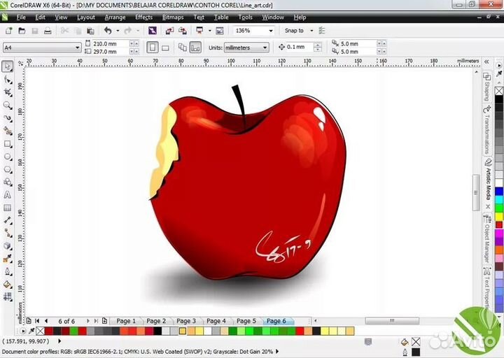This screenshot has height=358, width=504.
Task: Select the Crop tool
Action: pyautogui.click(x=8, y=92)
